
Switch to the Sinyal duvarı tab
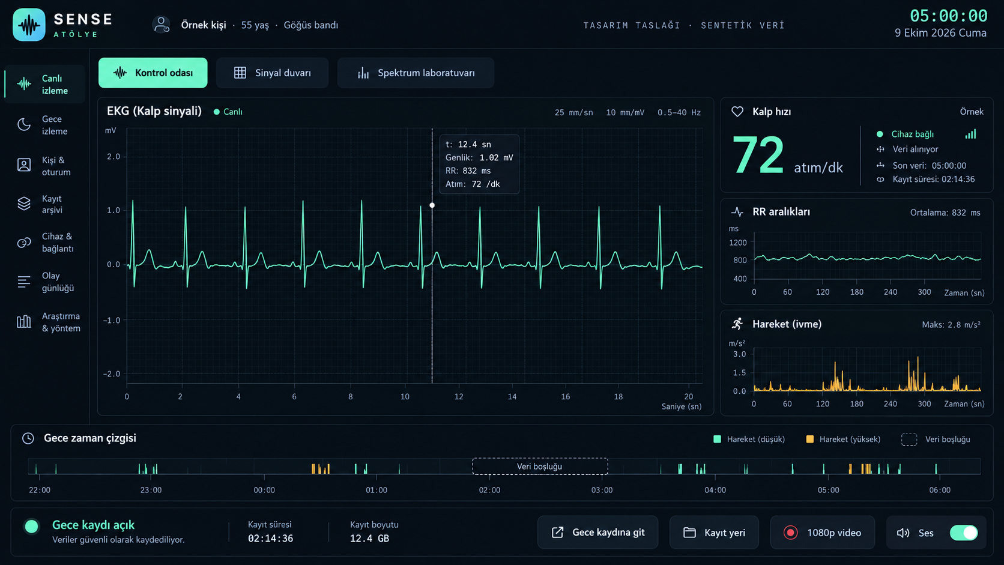273,73
